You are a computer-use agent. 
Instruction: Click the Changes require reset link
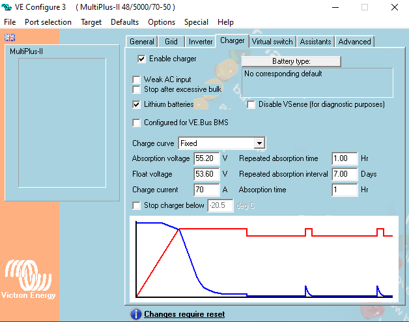tap(184, 314)
